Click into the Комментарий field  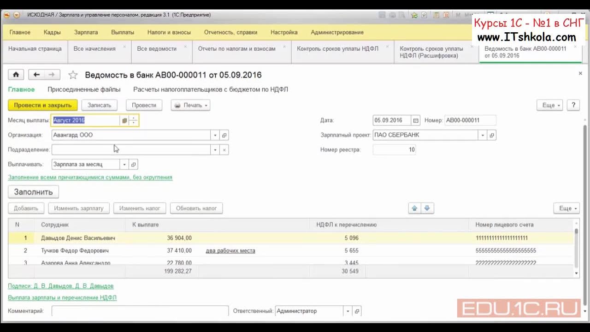click(140, 311)
